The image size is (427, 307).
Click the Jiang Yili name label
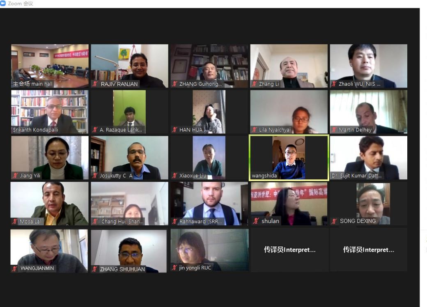[30, 176]
